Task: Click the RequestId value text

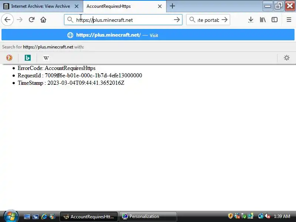Action: 93,75
